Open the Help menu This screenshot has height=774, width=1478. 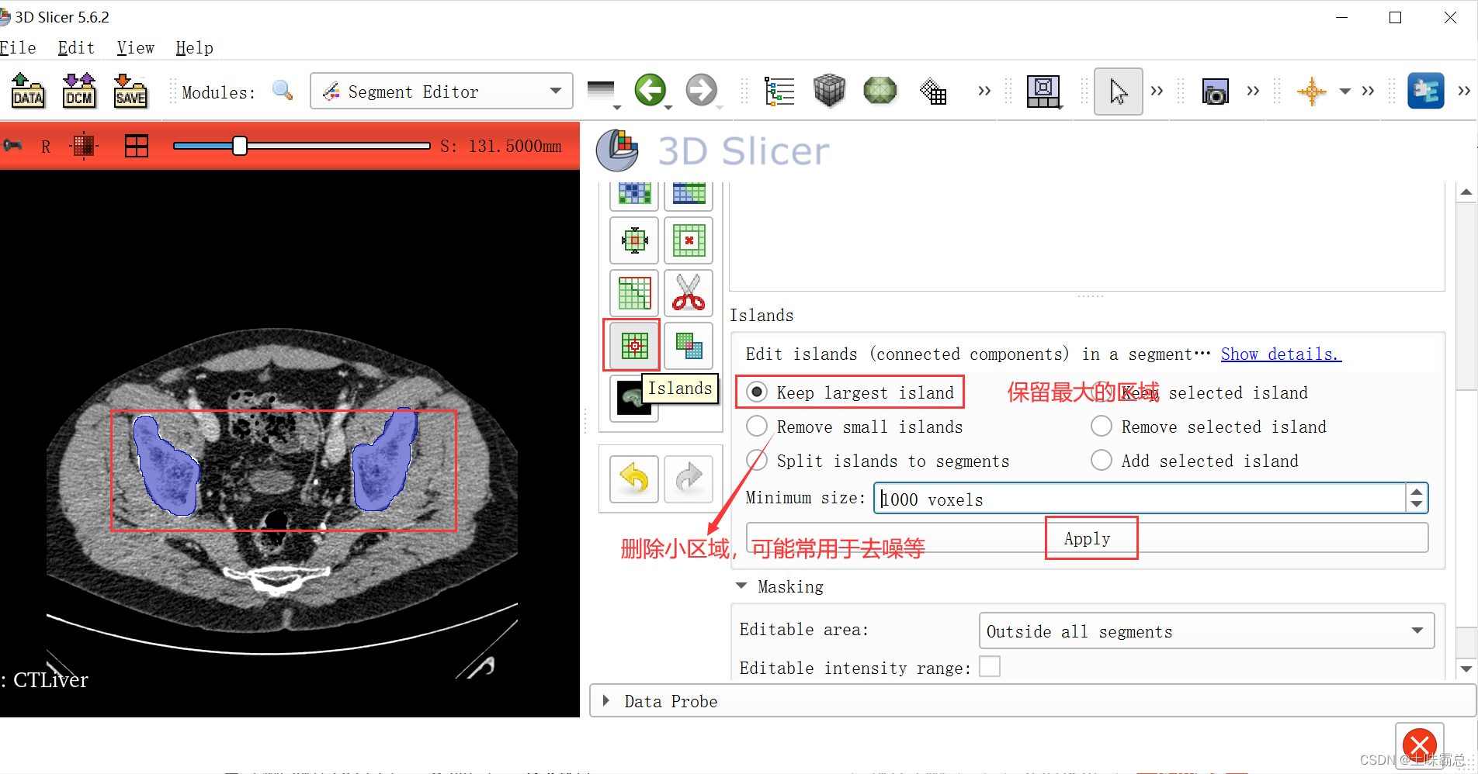point(194,48)
